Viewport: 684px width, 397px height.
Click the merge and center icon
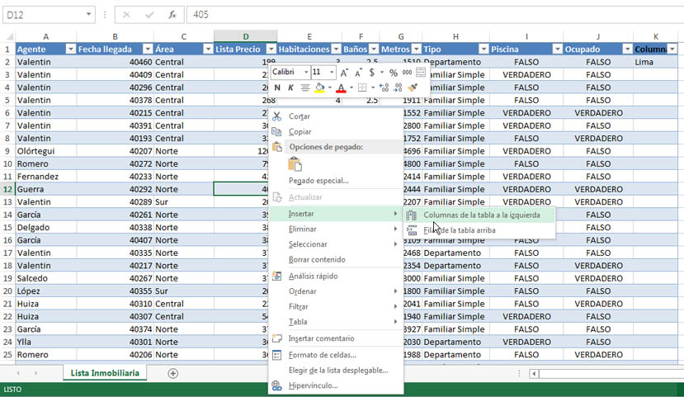(421, 73)
